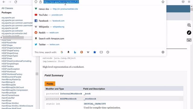Open org.apache.poi package link
193x109 pixels.
click(8, 18)
